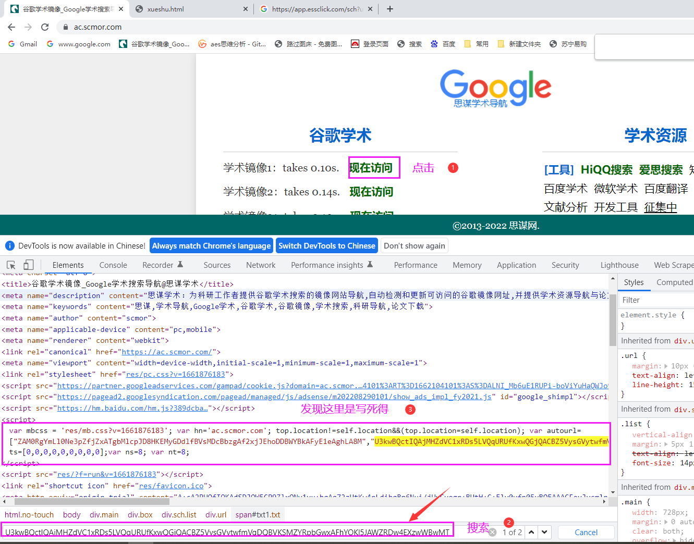Viewport: 694px width, 544px height.
Task: Expand the margin shorthand in the .list rule
Action: click(x=666, y=444)
